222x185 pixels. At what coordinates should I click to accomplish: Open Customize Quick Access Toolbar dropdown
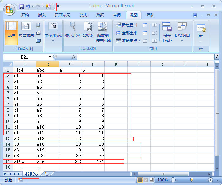(58, 7)
